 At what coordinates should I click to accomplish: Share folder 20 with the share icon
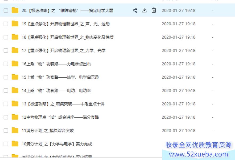(135, 10)
